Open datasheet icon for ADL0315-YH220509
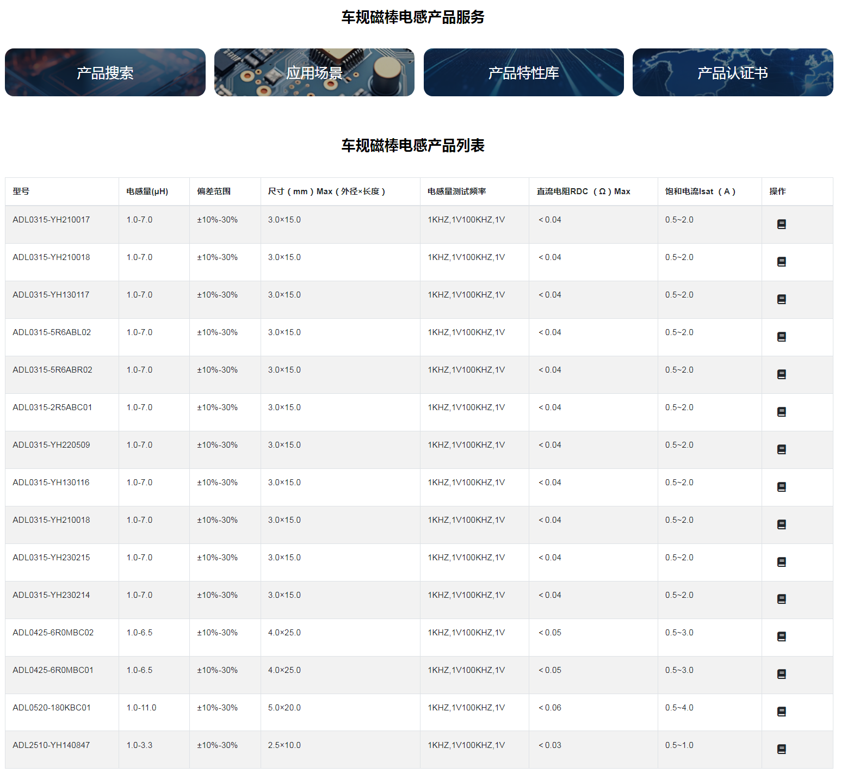Screen dimensions: 841x773 coord(781,449)
